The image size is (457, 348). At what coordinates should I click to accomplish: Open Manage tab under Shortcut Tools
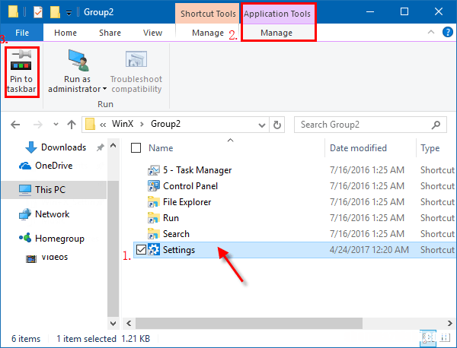pyautogui.click(x=208, y=33)
